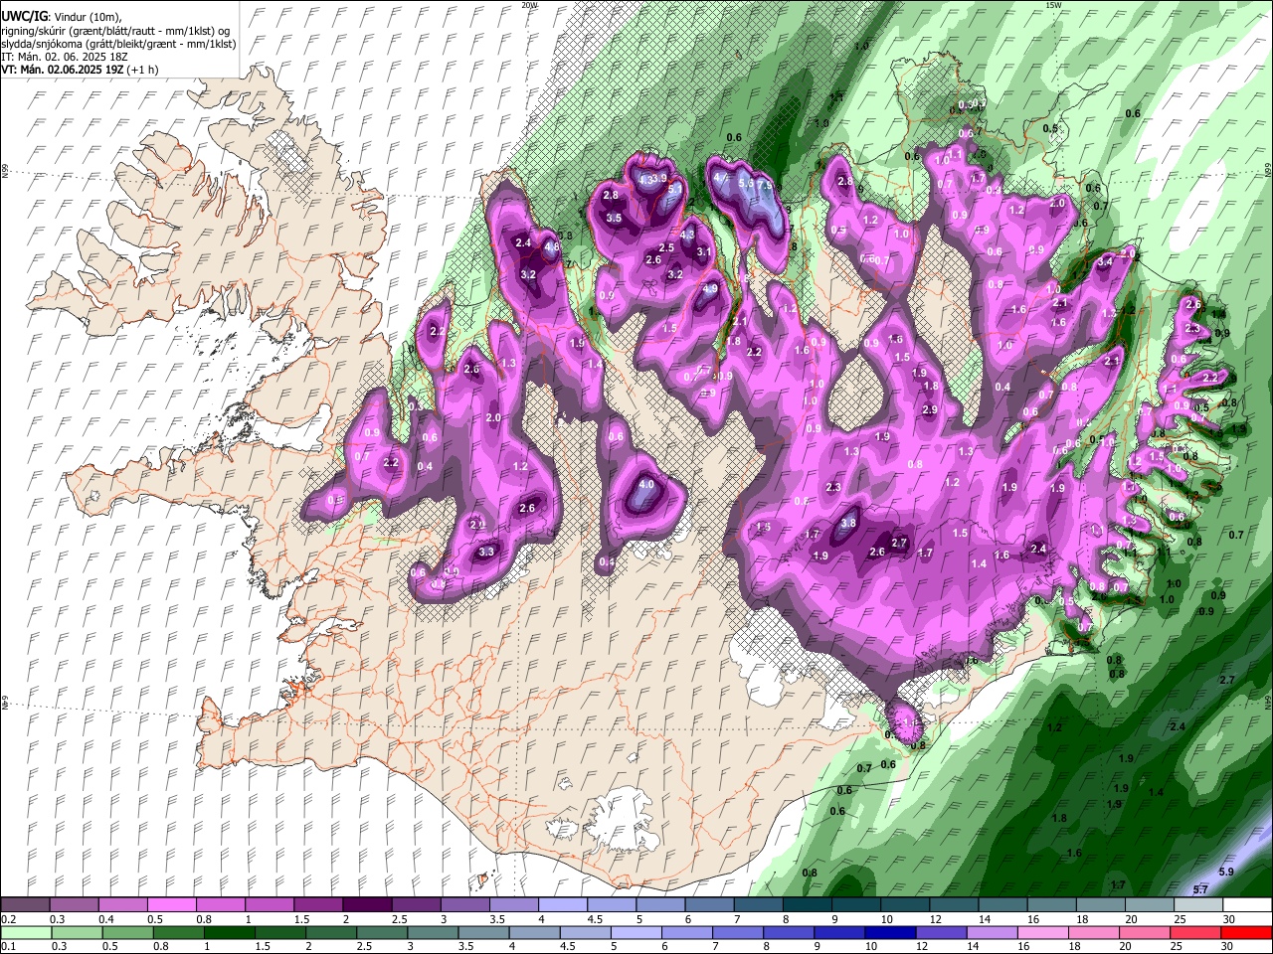Select the "slydda/snjókoma" legend description line
The image size is (1273, 954).
(118, 44)
